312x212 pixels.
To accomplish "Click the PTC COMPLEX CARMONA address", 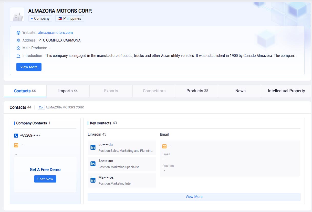I will pos(59,40).
